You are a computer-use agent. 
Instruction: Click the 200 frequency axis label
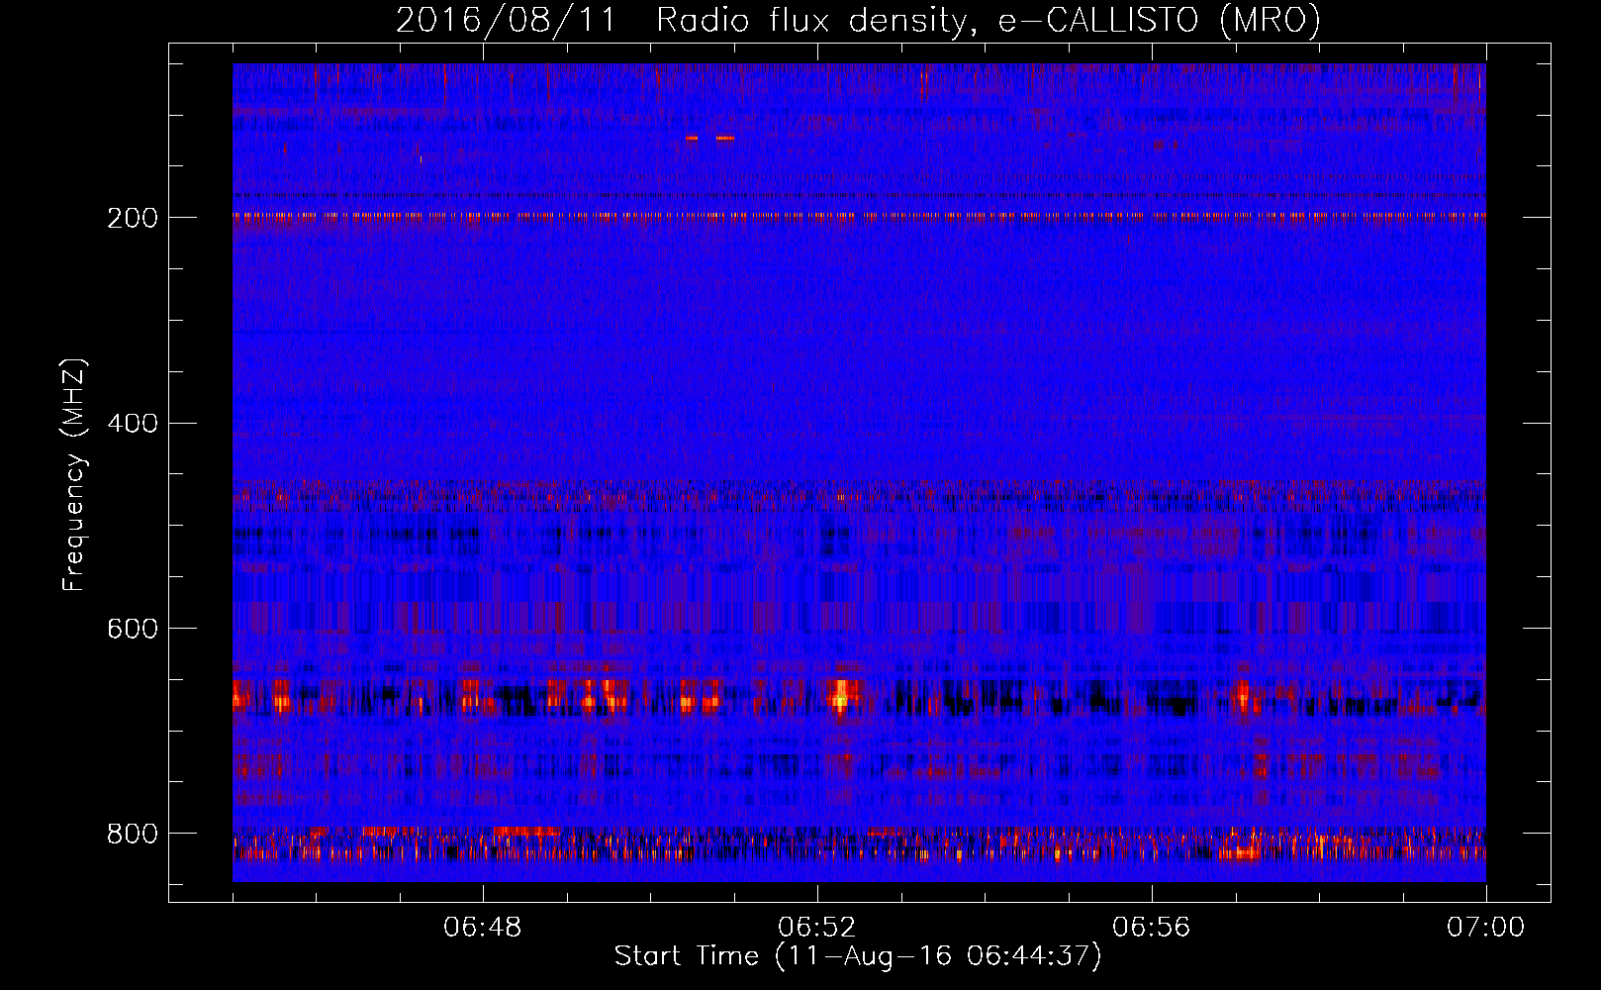[132, 218]
